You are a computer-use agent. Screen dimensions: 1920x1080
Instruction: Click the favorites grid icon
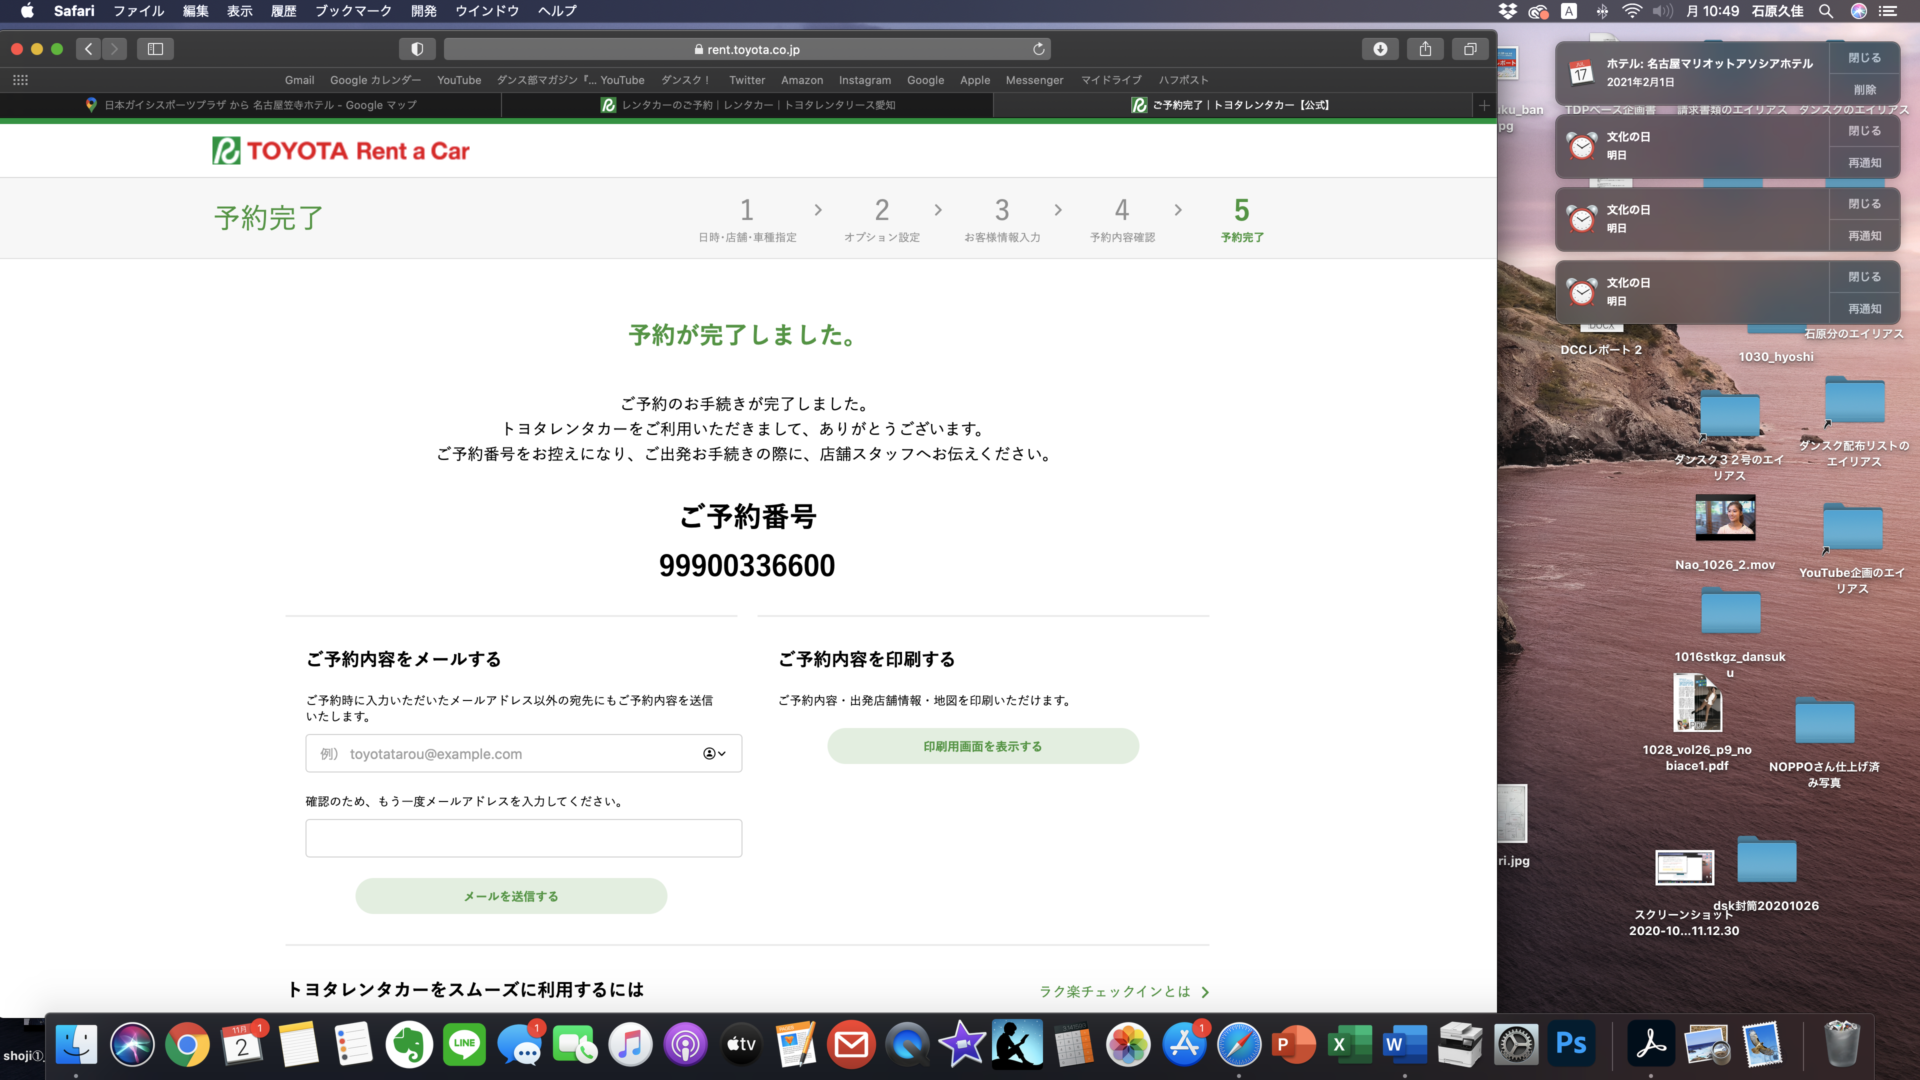[20, 80]
